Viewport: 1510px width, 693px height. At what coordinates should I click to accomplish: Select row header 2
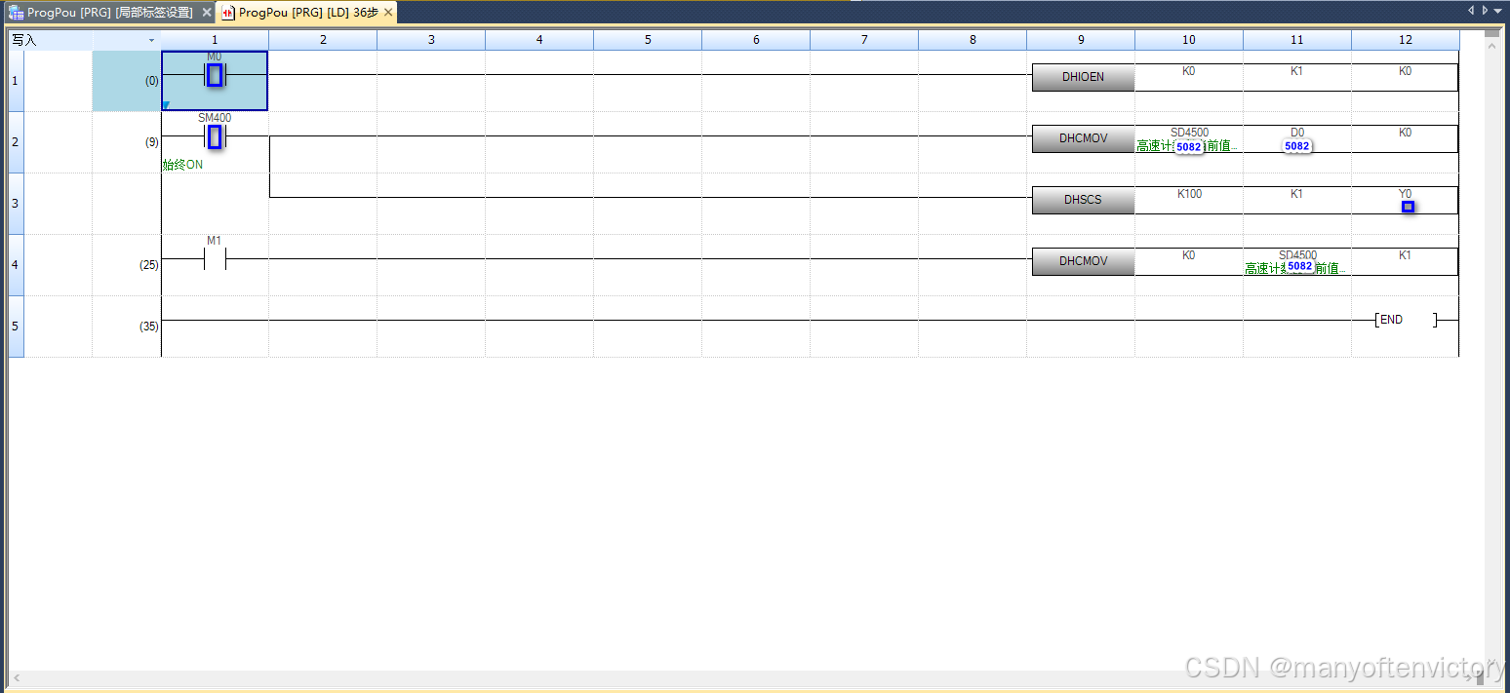pyautogui.click(x=16, y=142)
